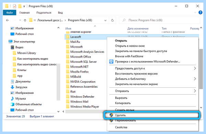Open the Файл tab
The width and height of the screenshot is (206, 134).
point(10,13)
